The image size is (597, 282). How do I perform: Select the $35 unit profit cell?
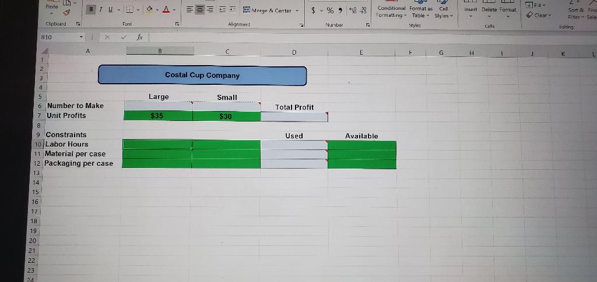[x=159, y=116]
